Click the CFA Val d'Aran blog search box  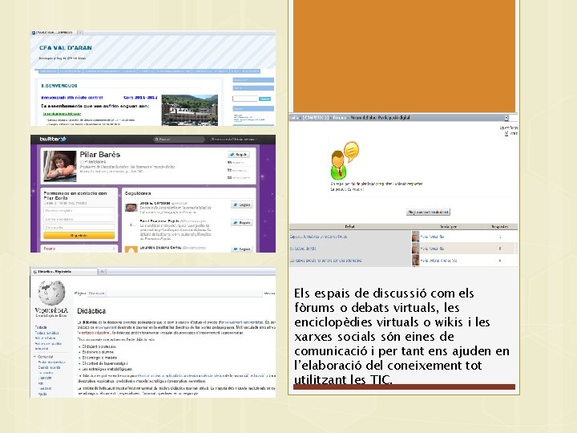(245, 99)
